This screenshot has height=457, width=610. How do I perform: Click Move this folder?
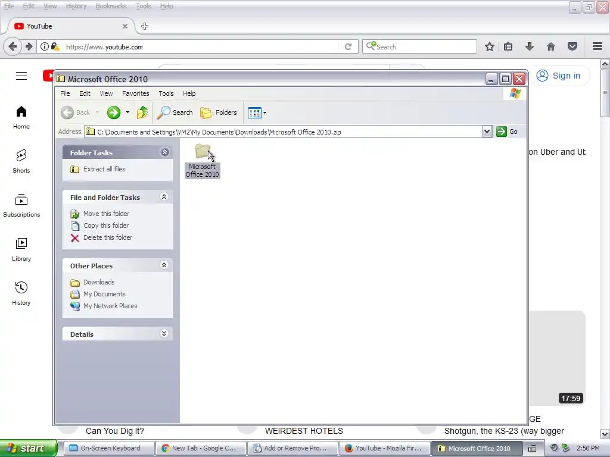pos(106,214)
